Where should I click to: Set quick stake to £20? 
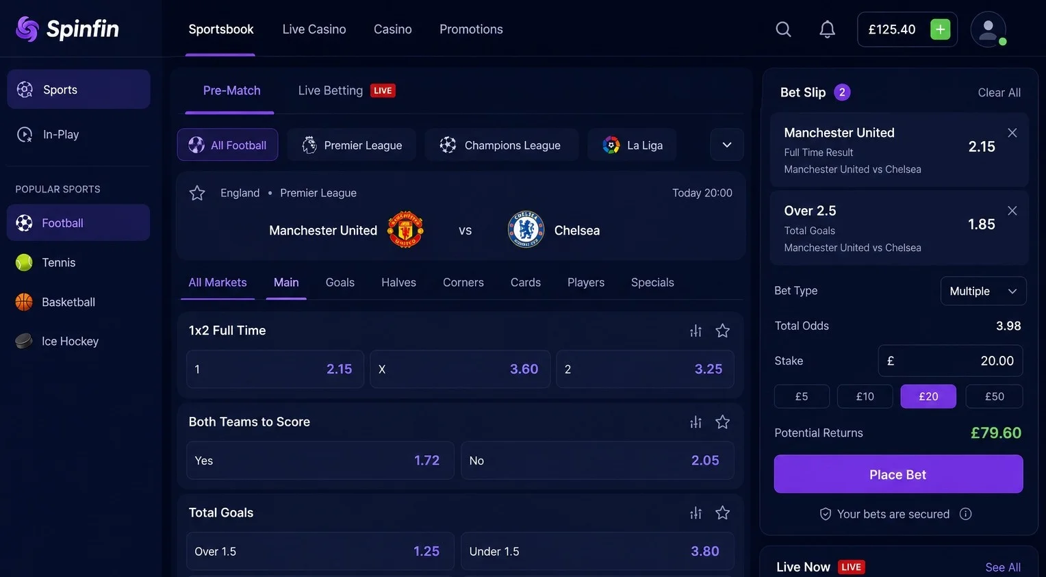pos(928,396)
